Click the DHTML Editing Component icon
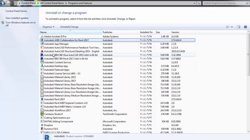The width and height of the screenshot is (250, 140). (42, 121)
